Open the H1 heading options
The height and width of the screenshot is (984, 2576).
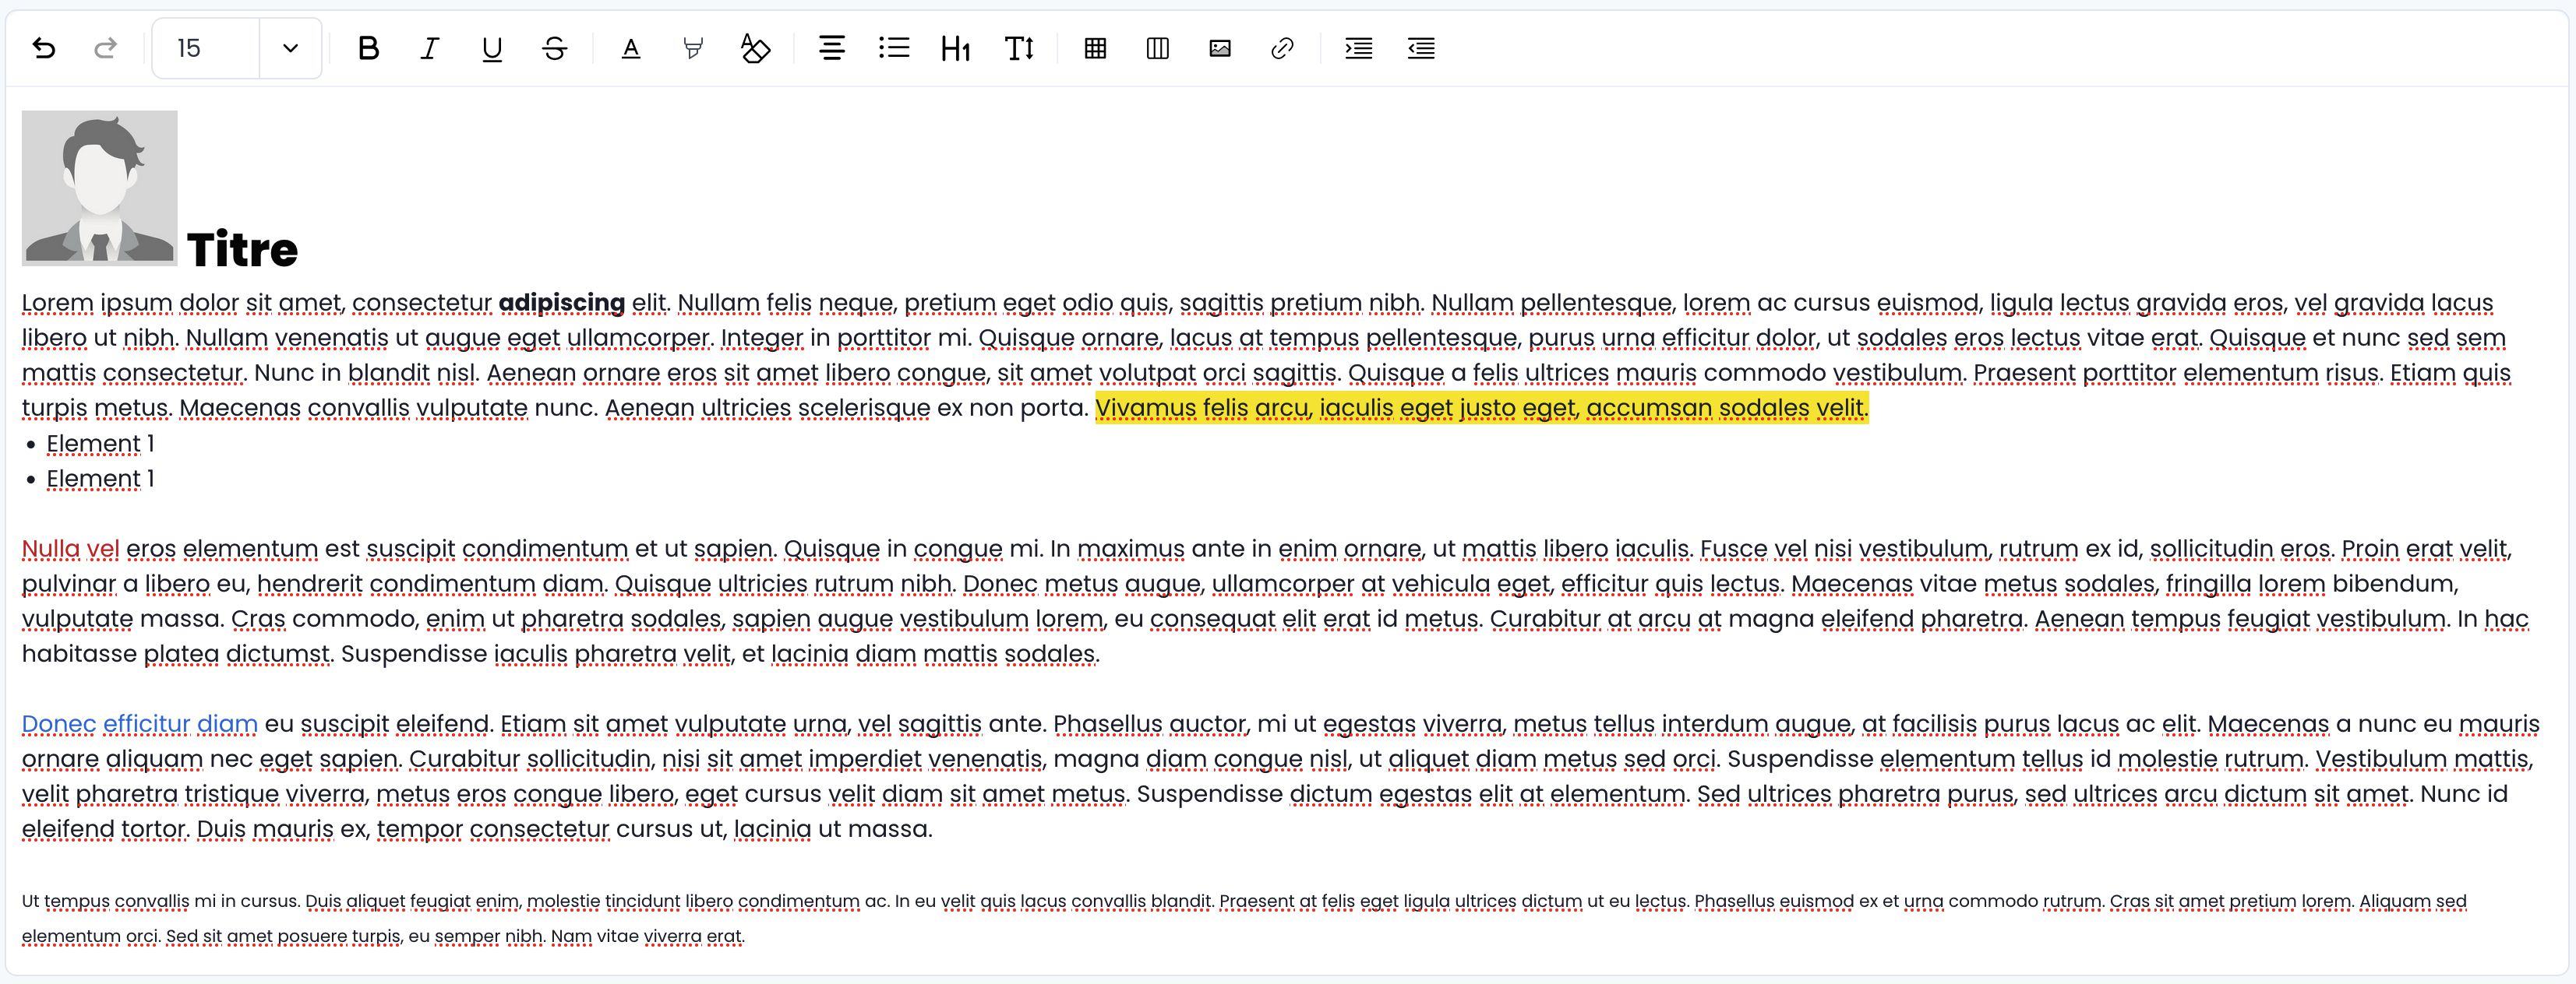(955, 48)
